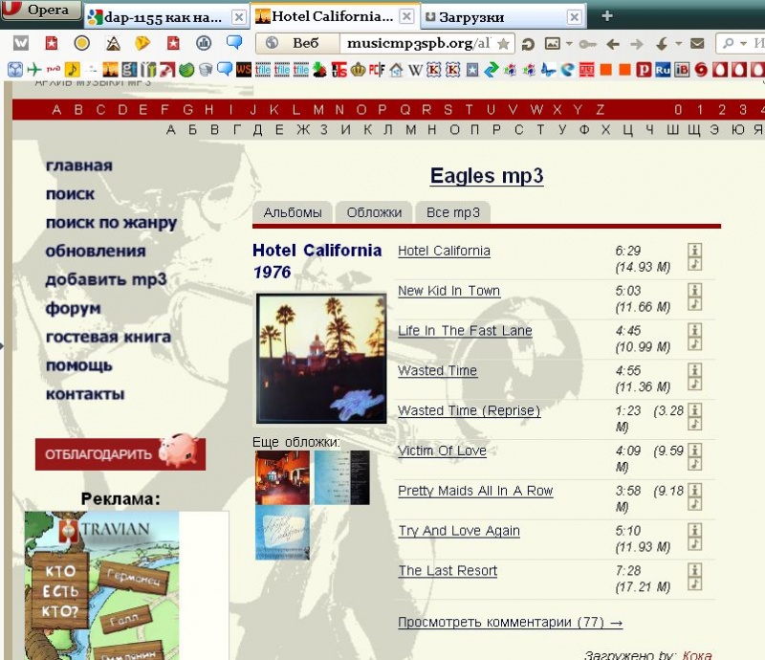Open a new tab with the plus button

[x=607, y=16]
